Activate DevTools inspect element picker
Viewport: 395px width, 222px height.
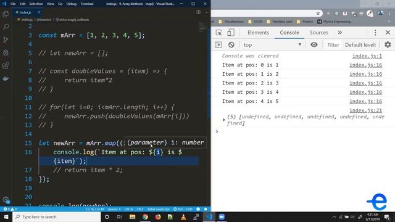218,33
